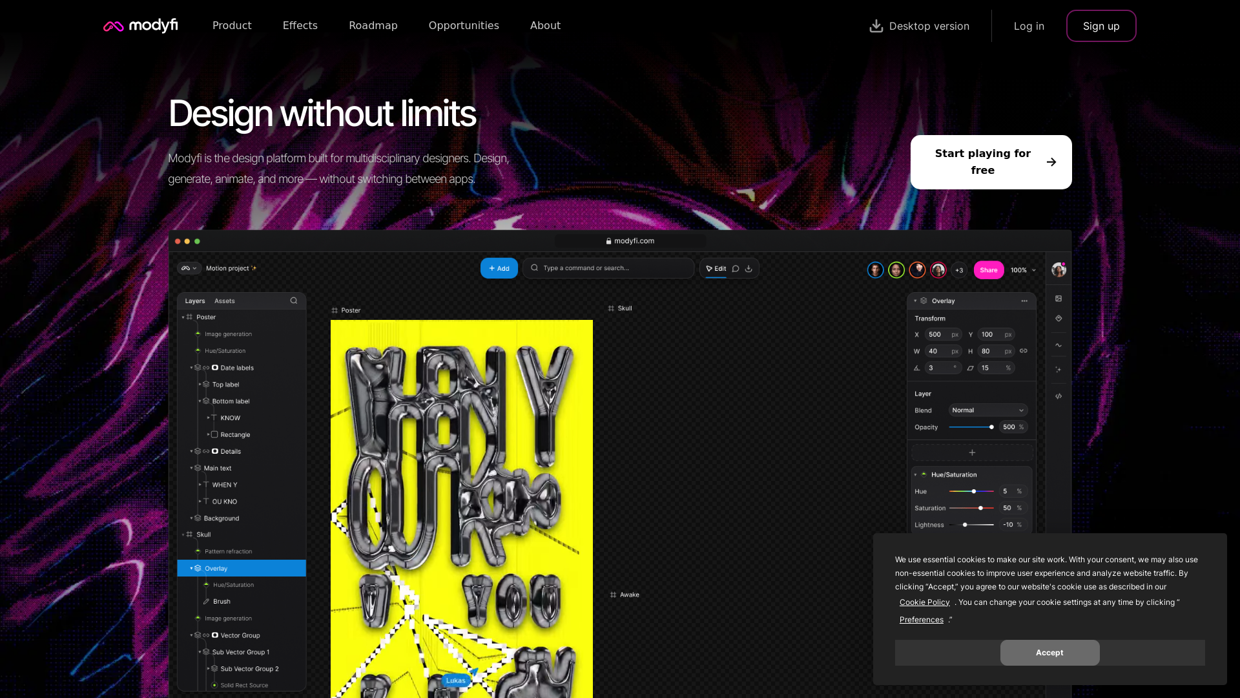Open the Cookie Policy link
1240x698 pixels.
pos(924,602)
